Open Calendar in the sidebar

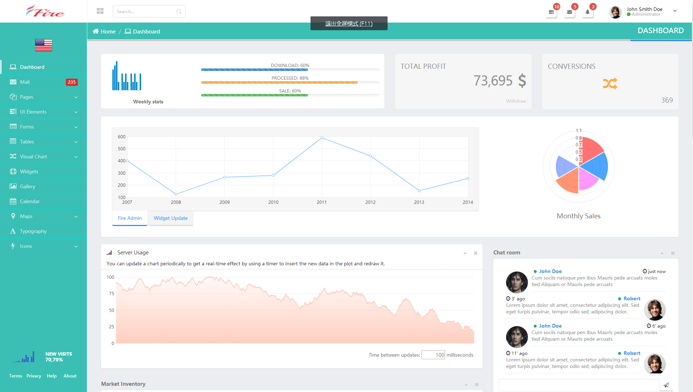click(44, 201)
